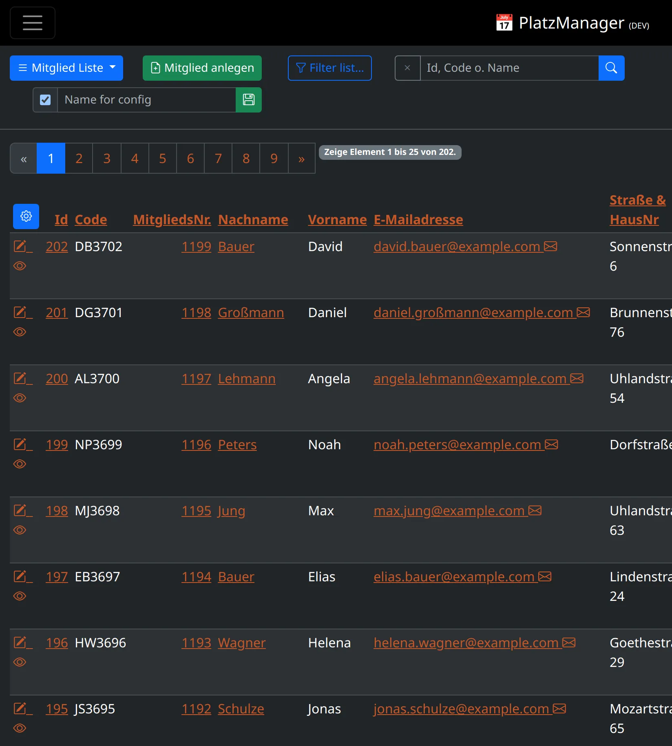Go to pagination page 5
The image size is (672, 746).
click(163, 158)
